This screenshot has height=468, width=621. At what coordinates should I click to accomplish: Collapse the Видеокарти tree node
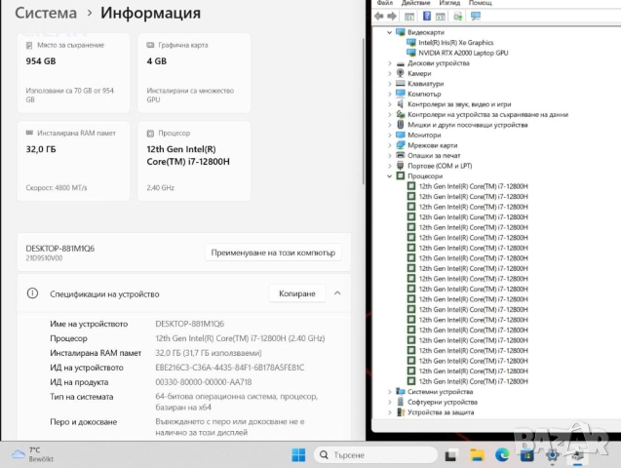(389, 32)
